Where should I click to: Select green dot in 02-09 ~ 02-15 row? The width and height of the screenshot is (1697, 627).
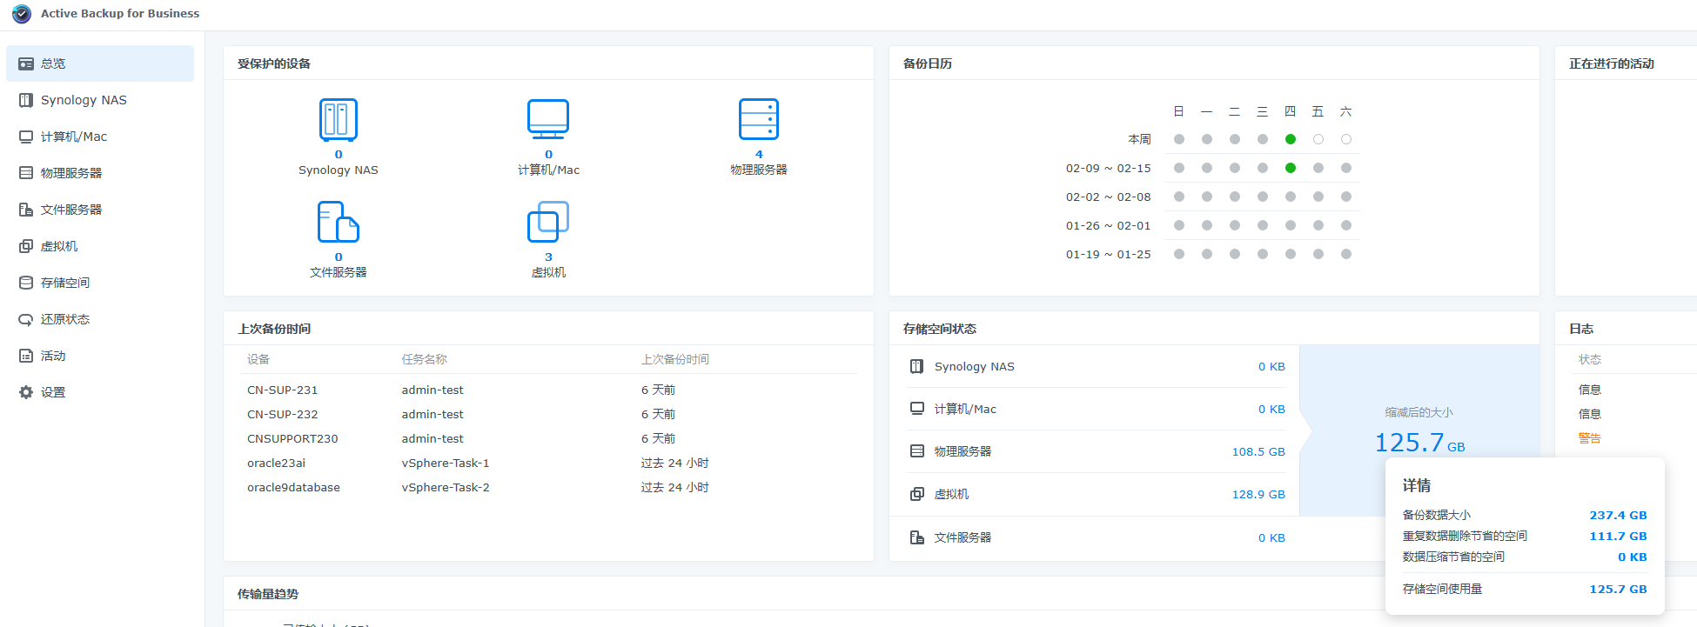pos(1291,168)
